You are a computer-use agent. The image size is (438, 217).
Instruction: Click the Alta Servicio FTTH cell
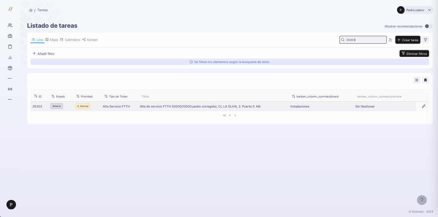pos(116,106)
